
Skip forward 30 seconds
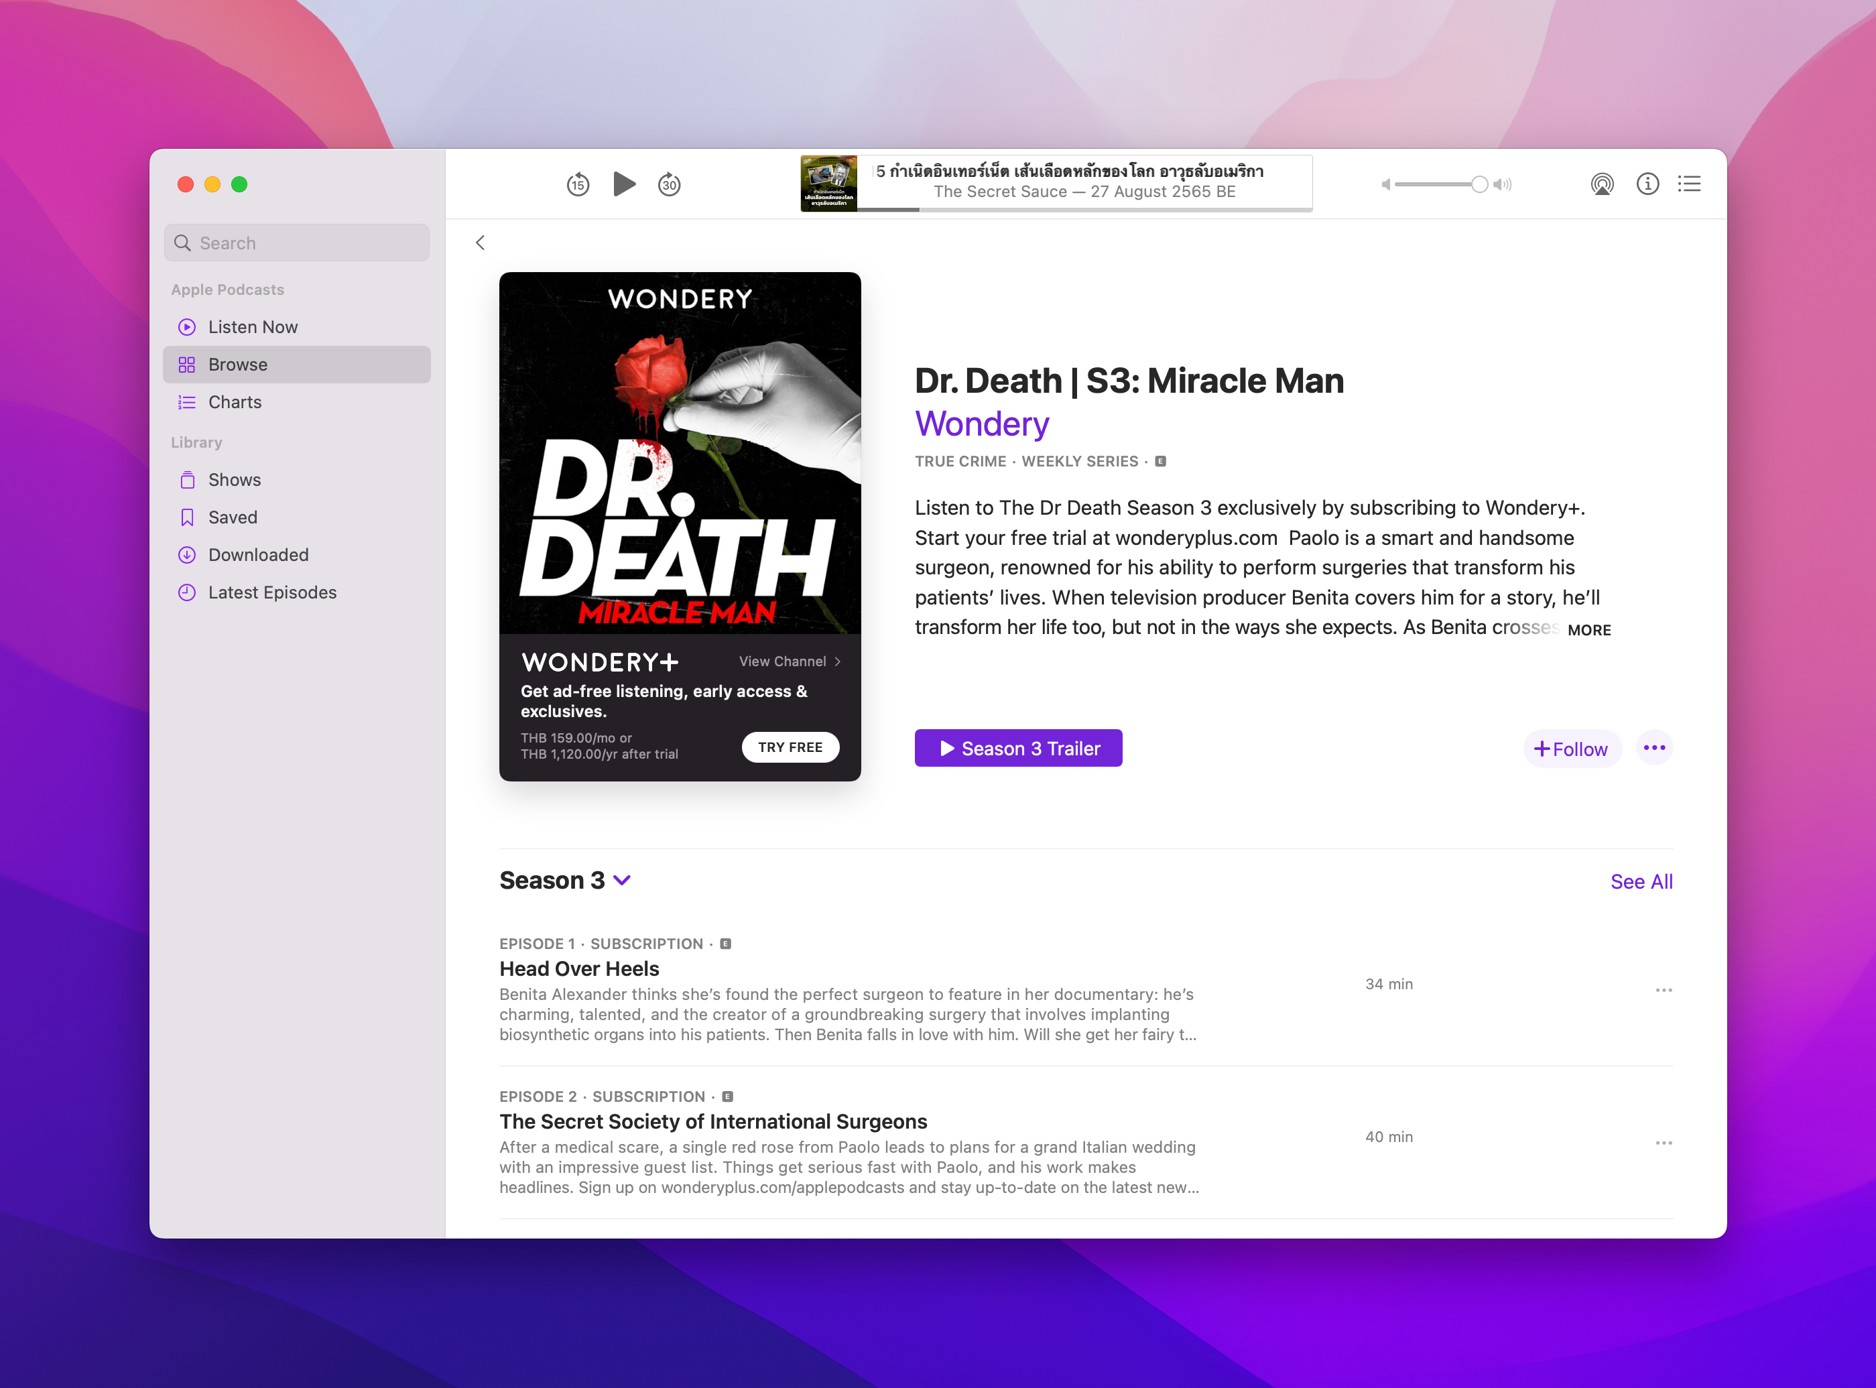(x=669, y=184)
